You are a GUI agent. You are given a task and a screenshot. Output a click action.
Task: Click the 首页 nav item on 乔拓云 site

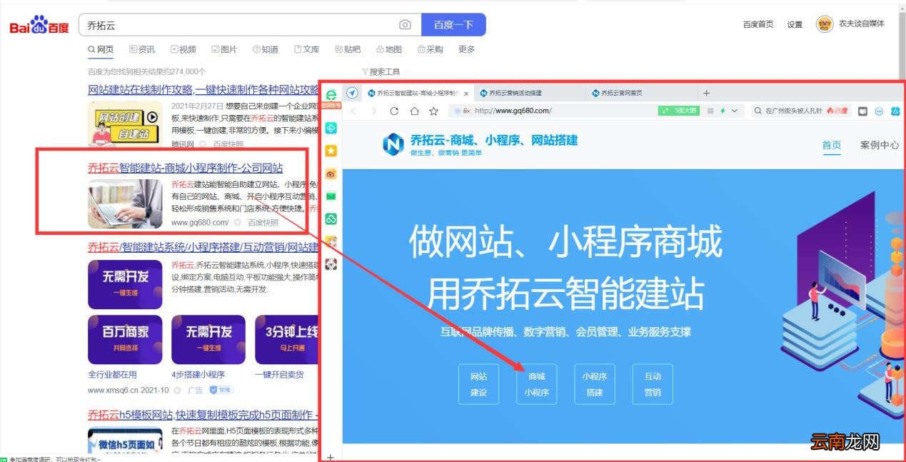click(832, 145)
